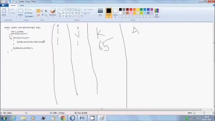The image size is (215, 121).
Task: Choose the Oval shape
Action: [67, 10]
